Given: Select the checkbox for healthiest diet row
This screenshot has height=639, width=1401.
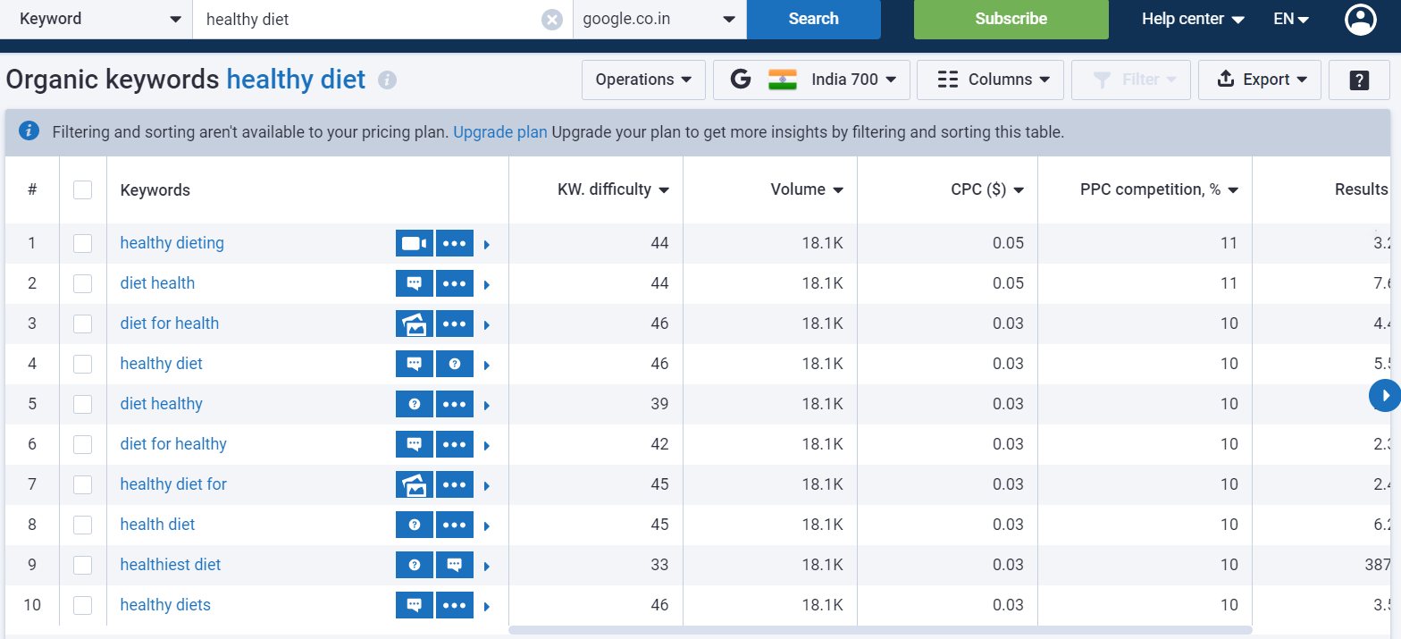Looking at the screenshot, I should [x=83, y=565].
